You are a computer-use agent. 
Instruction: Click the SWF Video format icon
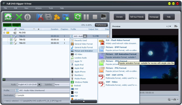tap(102, 84)
